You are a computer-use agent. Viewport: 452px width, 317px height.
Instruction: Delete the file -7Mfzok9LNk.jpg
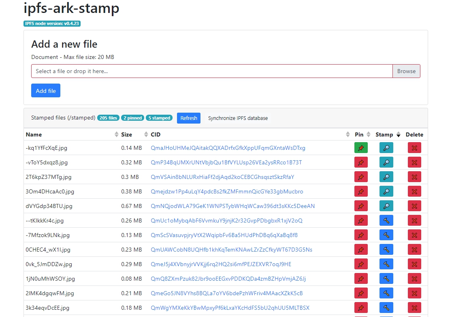pos(414,235)
